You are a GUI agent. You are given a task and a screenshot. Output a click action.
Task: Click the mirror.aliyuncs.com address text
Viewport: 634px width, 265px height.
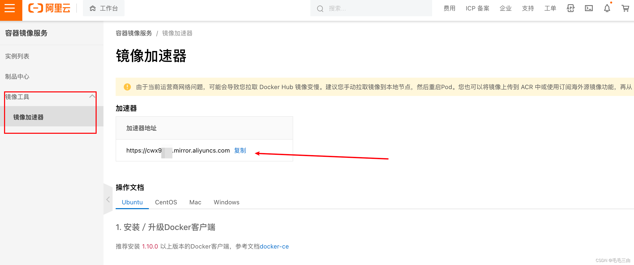[178, 151]
